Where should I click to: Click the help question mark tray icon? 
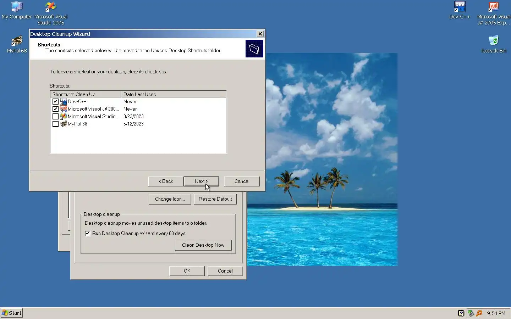[461, 313]
